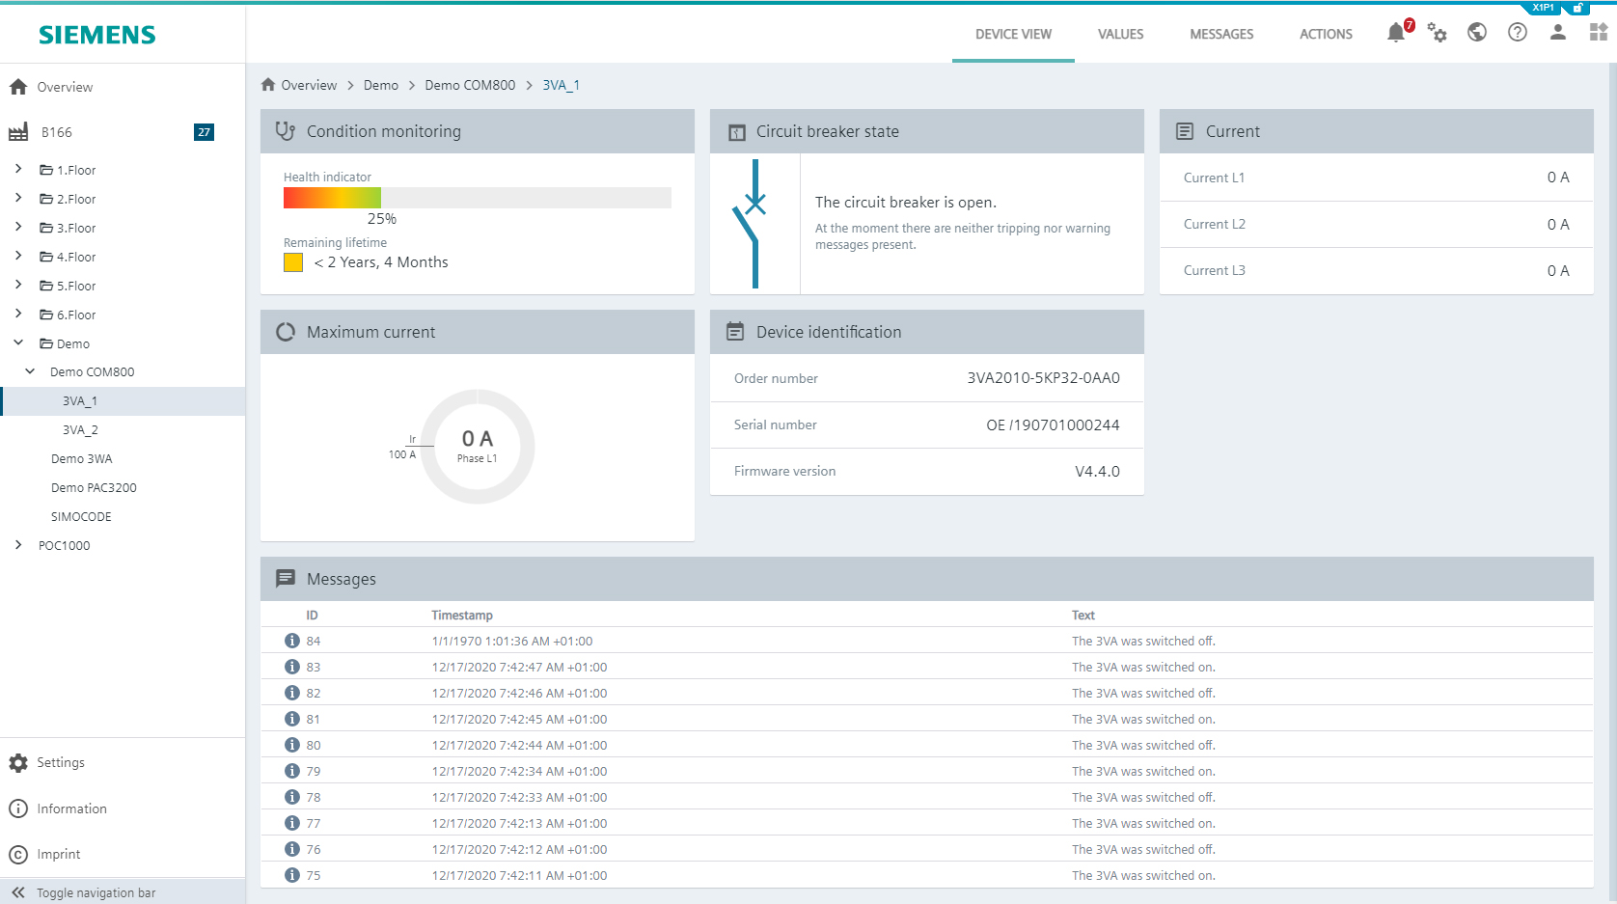The height and width of the screenshot is (904, 1617).
Task: Switch to the Values tab
Action: tap(1120, 34)
